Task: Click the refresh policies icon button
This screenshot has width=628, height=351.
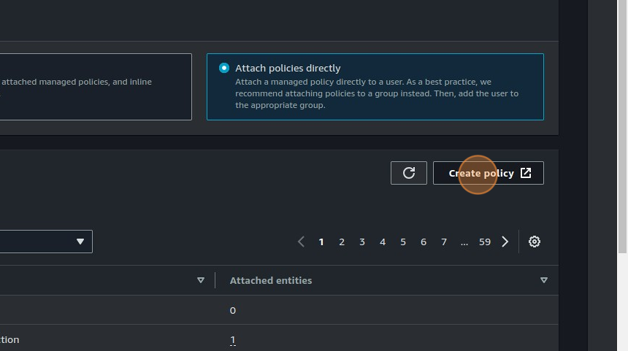Action: pos(409,173)
